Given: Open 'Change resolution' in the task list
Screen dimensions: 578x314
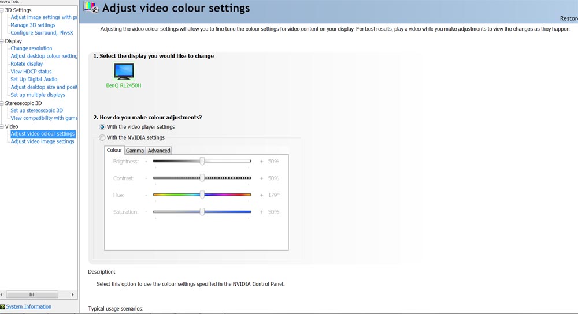Looking at the screenshot, I should 31,48.
